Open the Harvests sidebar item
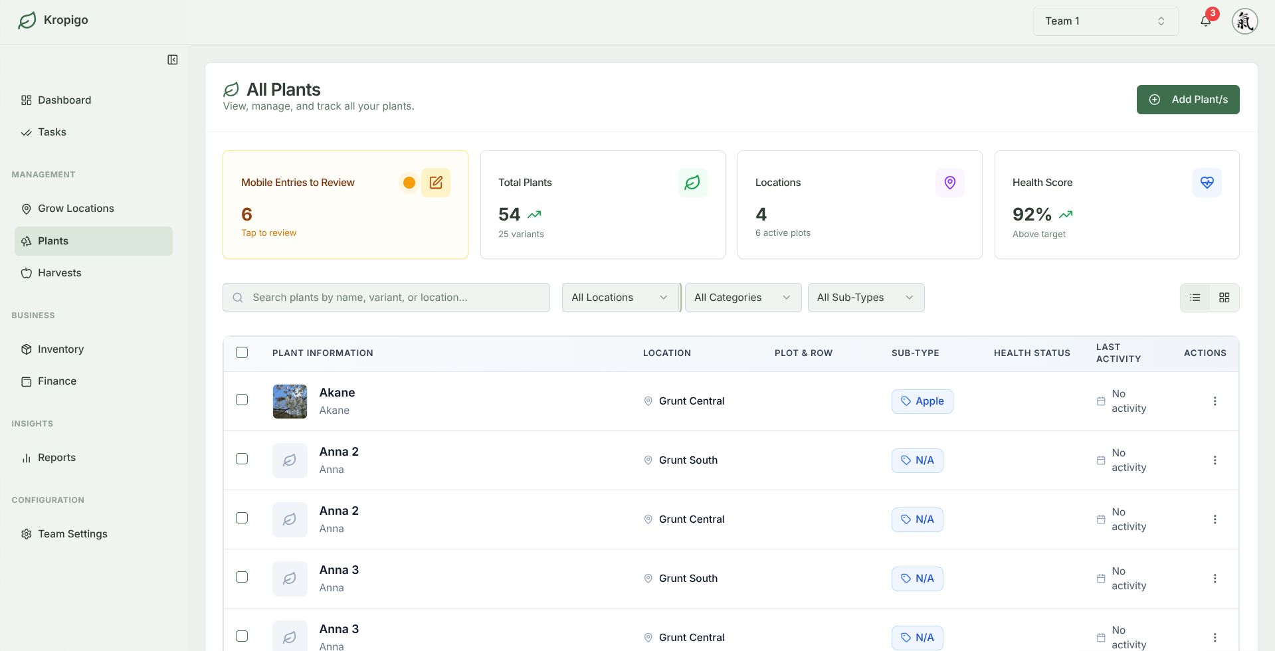 59,273
